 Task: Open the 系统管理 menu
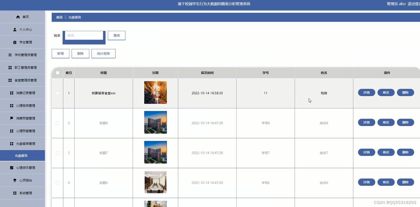(x=22, y=193)
